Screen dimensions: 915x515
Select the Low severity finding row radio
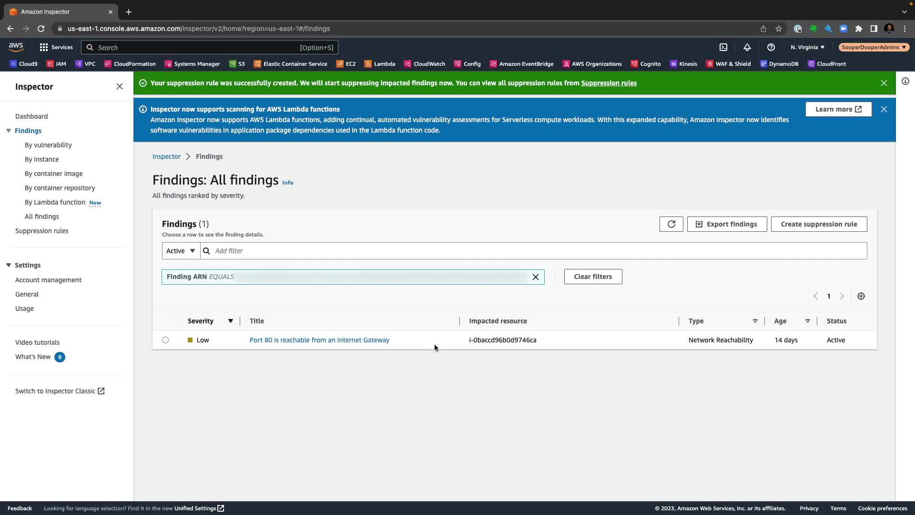[165, 340]
